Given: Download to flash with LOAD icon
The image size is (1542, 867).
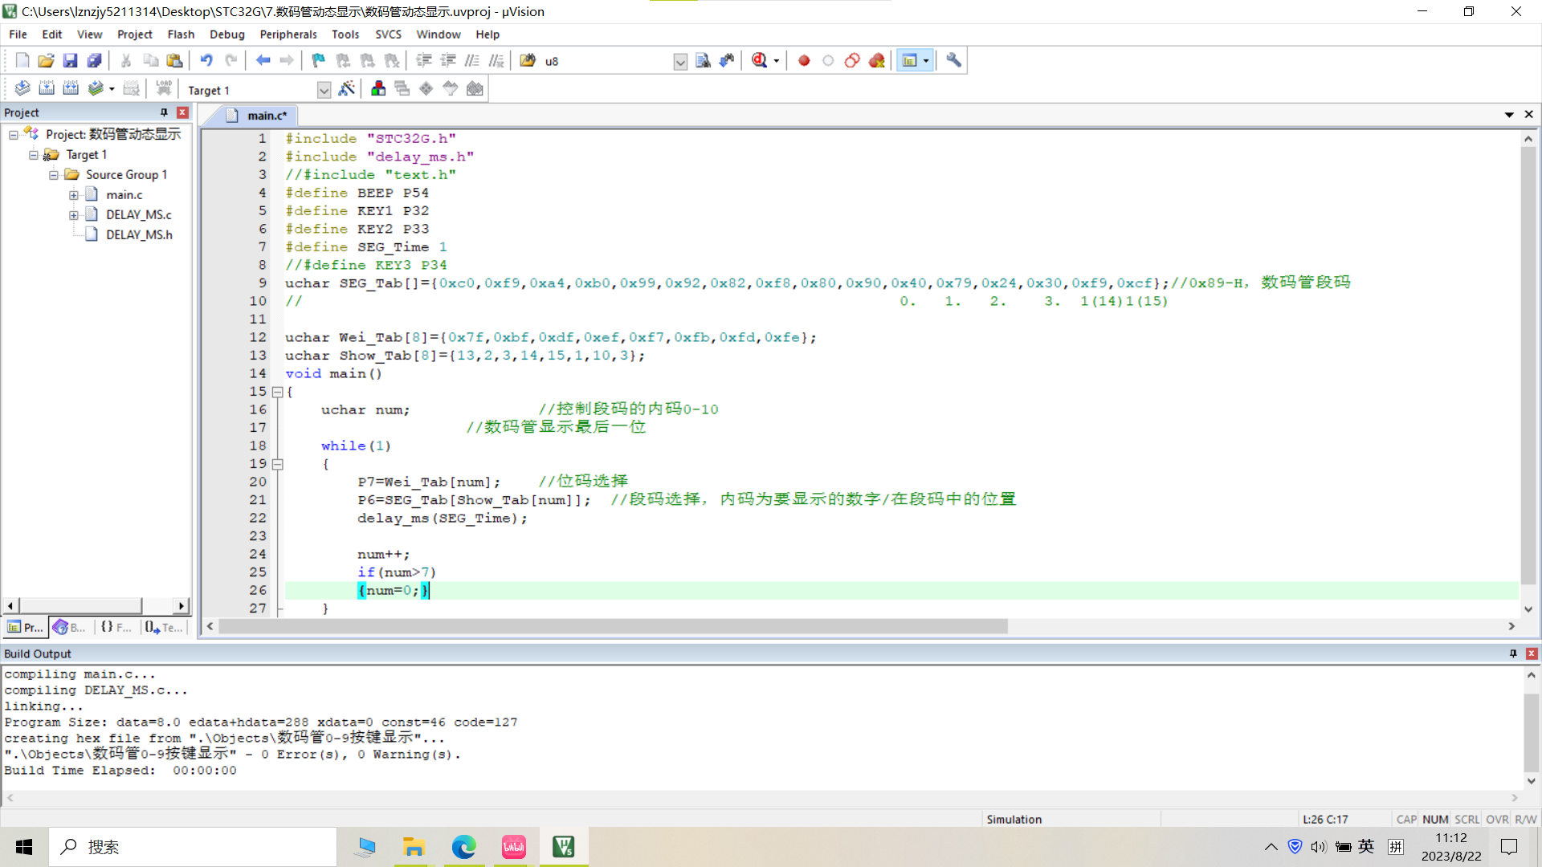Looking at the screenshot, I should point(164,88).
